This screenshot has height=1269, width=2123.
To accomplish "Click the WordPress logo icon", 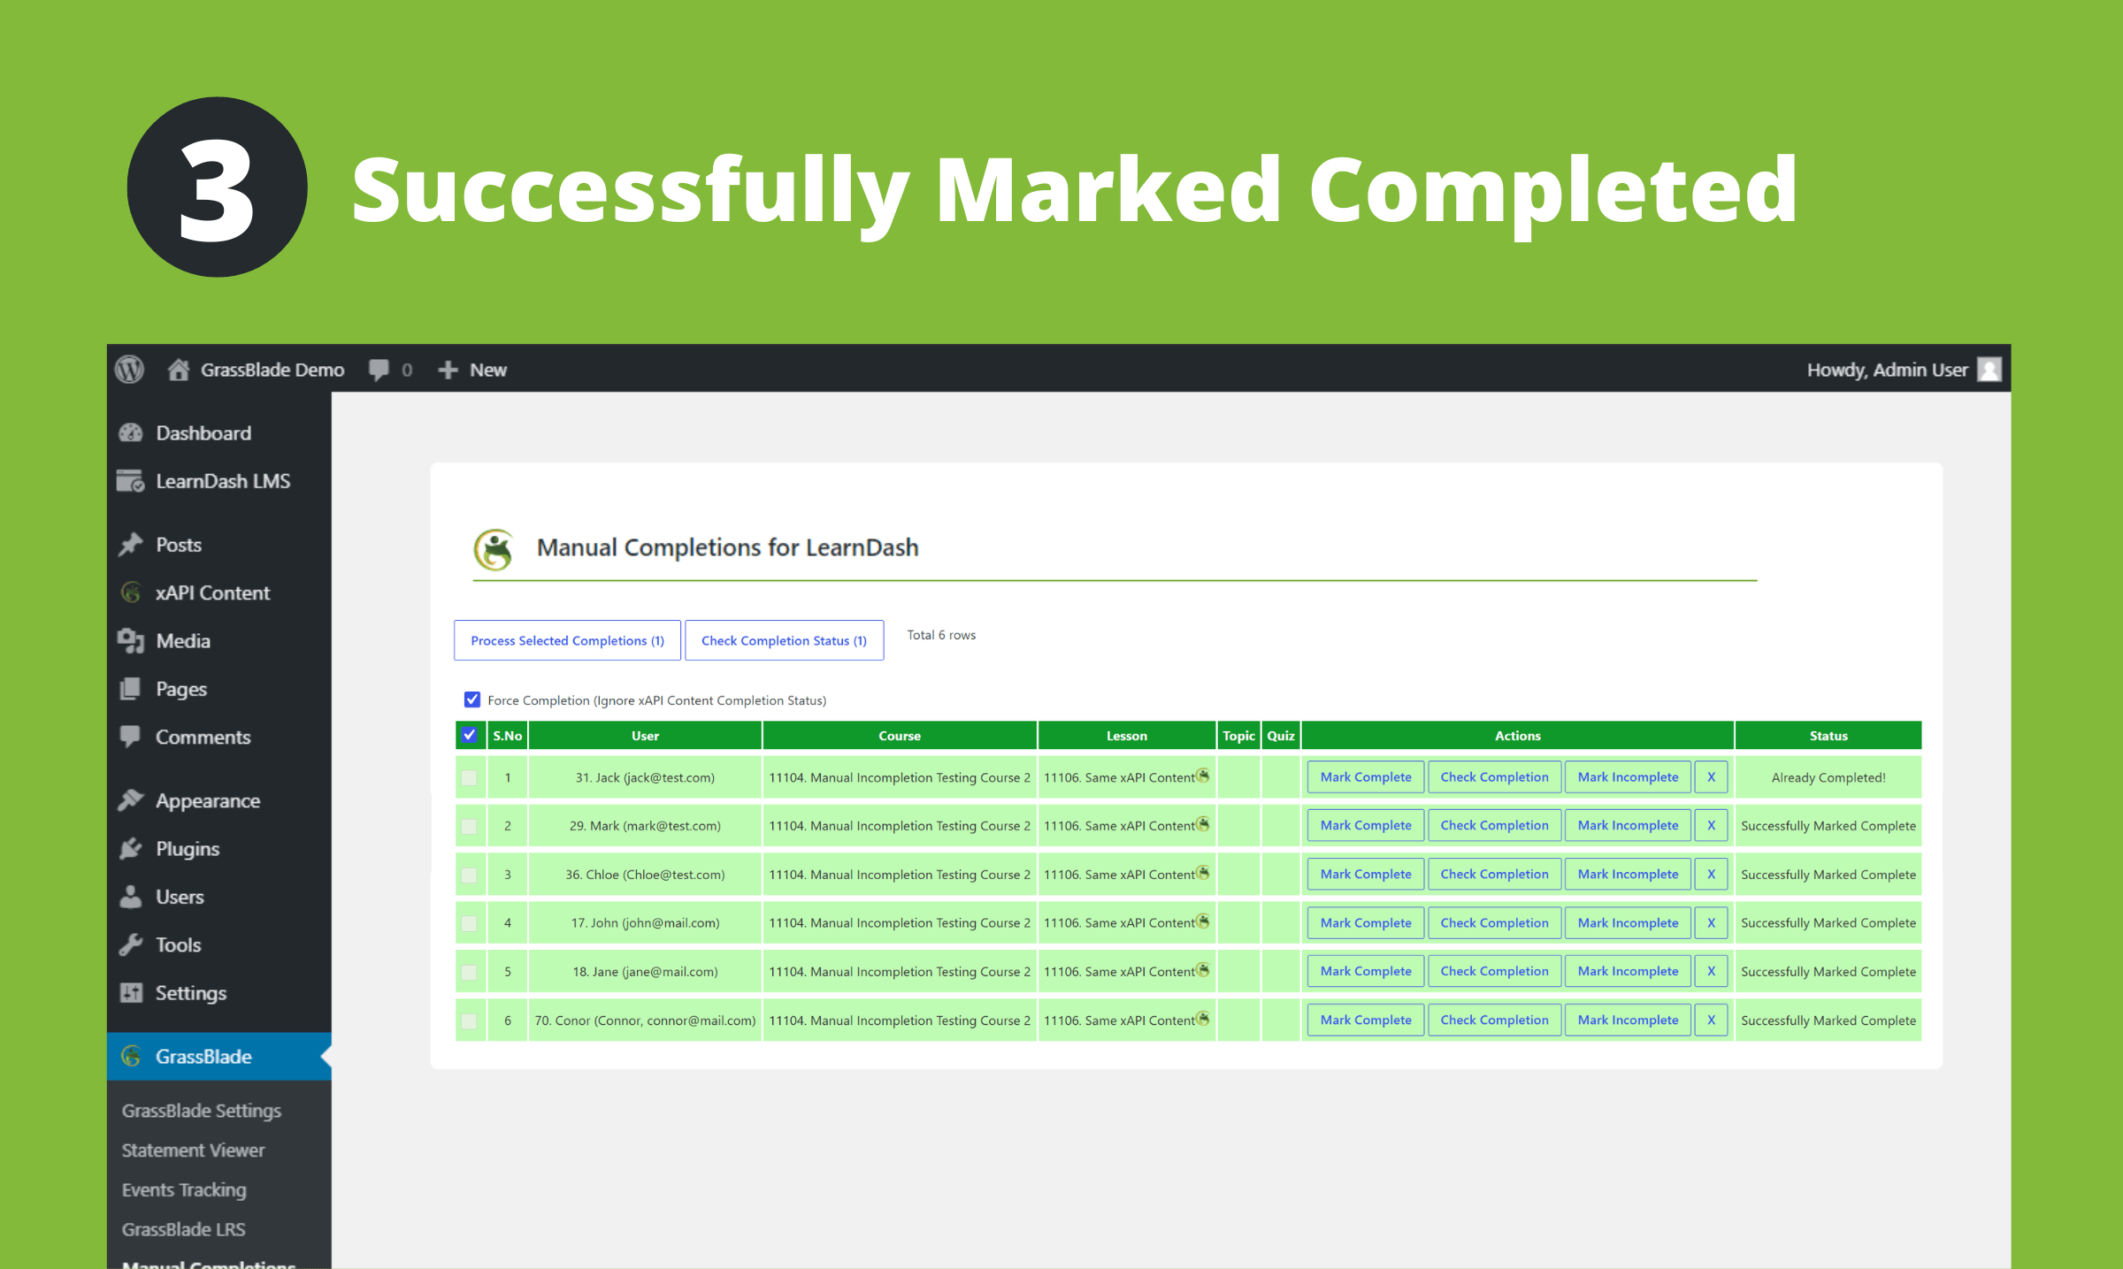I will [x=129, y=370].
